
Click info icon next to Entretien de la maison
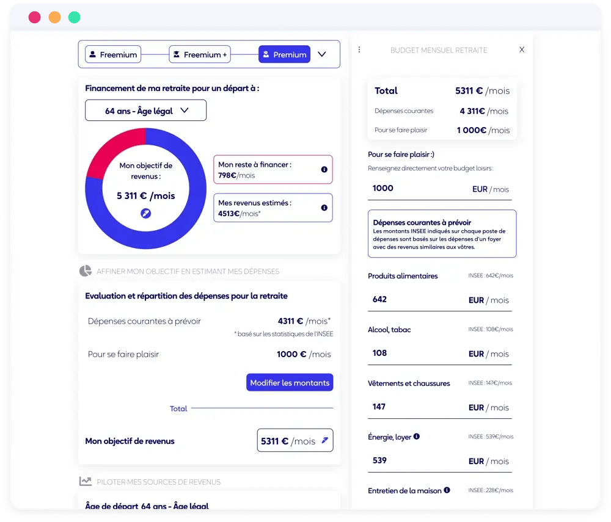tap(447, 490)
